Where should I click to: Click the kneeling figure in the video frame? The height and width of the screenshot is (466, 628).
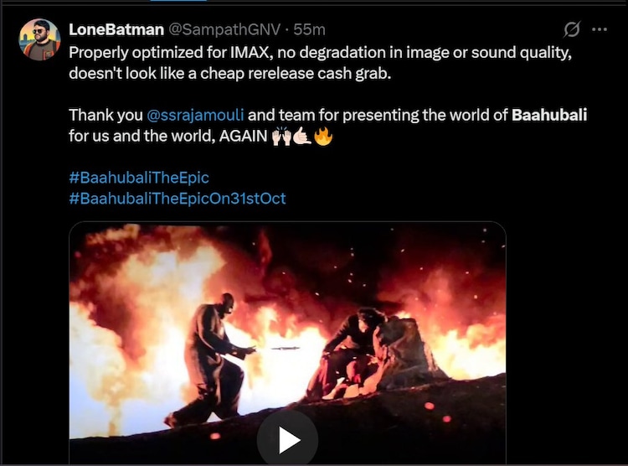click(352, 352)
